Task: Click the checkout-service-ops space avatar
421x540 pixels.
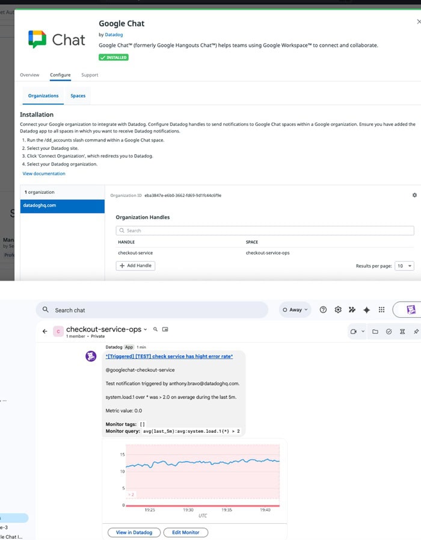Action: (x=58, y=331)
